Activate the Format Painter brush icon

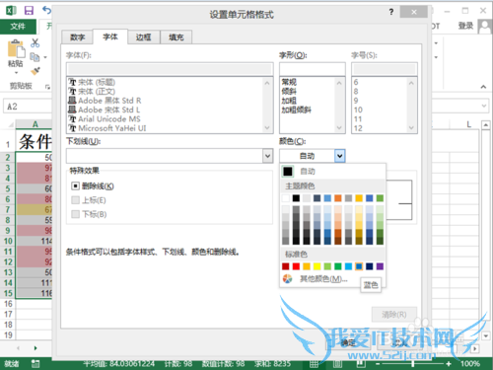click(35, 71)
